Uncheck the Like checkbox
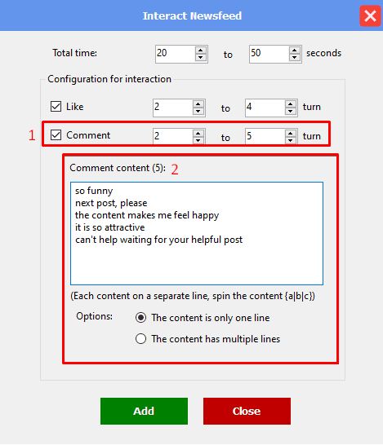This screenshot has width=383, height=445. click(x=56, y=107)
